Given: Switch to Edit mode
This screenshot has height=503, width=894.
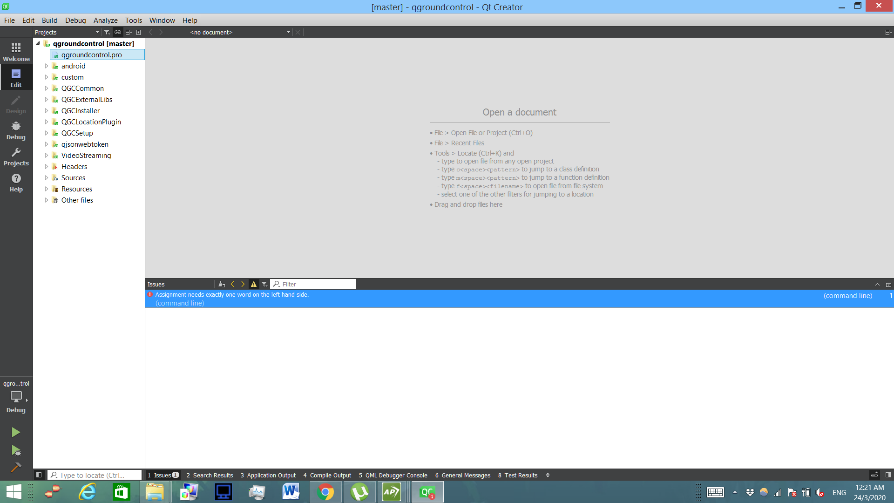Looking at the screenshot, I should click(x=16, y=78).
